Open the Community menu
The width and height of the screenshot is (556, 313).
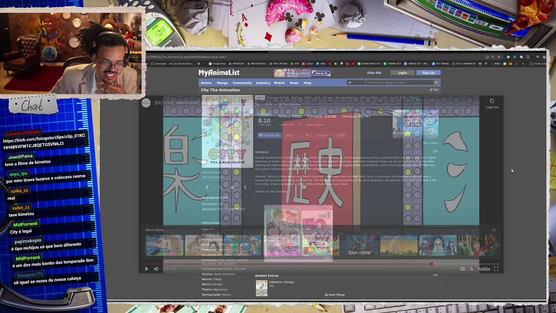coord(242,83)
